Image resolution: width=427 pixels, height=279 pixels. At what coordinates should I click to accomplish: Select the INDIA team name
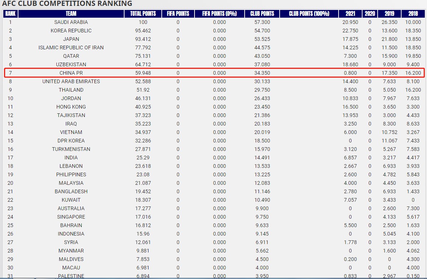tap(71, 157)
